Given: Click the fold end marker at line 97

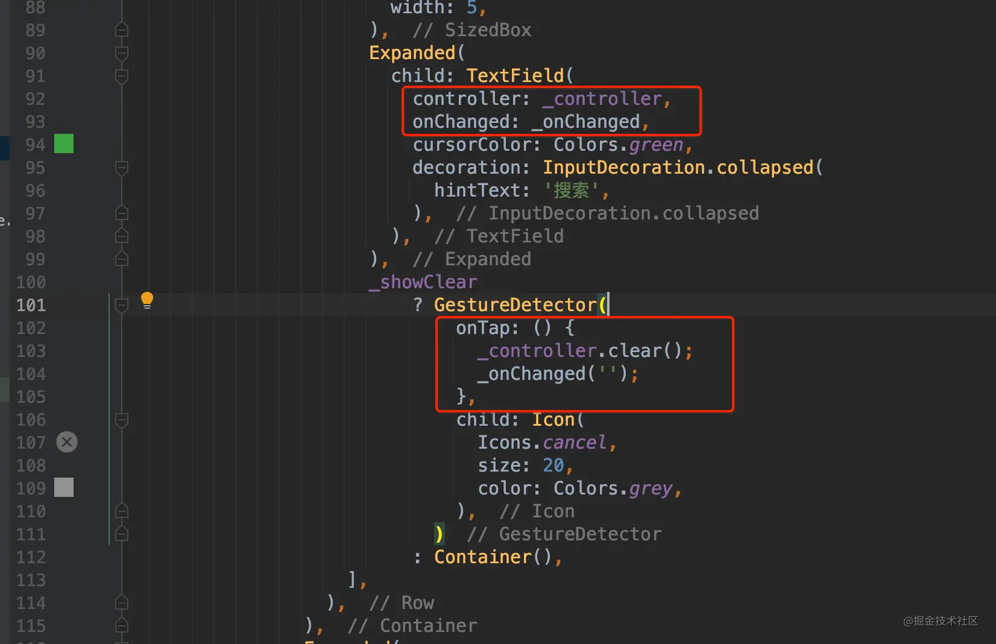Looking at the screenshot, I should [122, 213].
